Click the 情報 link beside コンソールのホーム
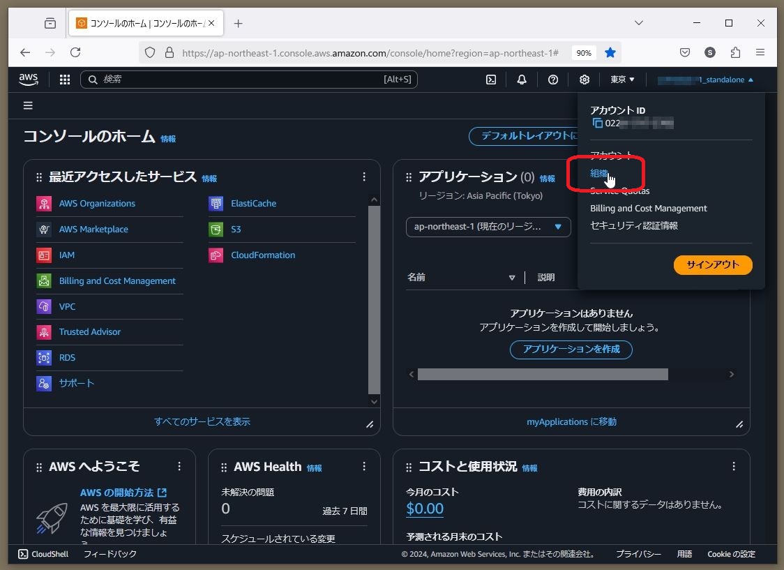 168,139
